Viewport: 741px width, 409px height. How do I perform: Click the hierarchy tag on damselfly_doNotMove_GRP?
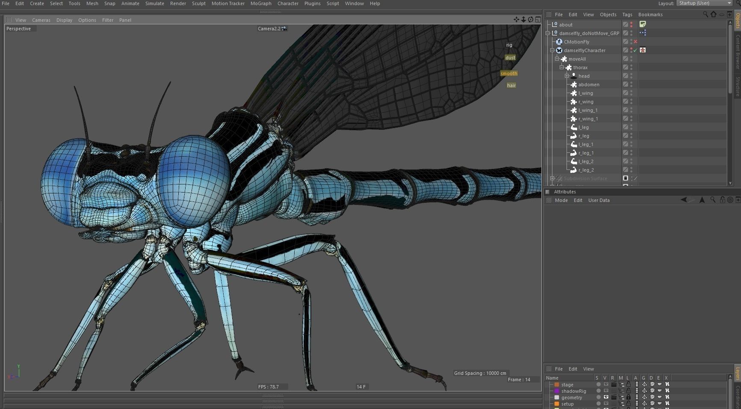click(643, 33)
